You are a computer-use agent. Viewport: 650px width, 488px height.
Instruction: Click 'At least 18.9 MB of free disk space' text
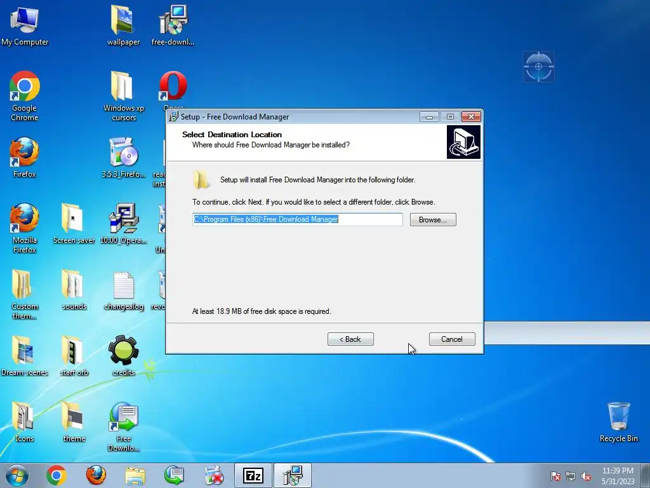pos(262,311)
